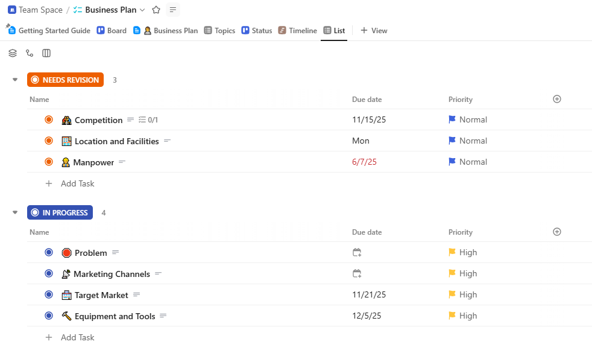This screenshot has height=356, width=592.
Task: Open the Timeline view tab
Action: [297, 30]
